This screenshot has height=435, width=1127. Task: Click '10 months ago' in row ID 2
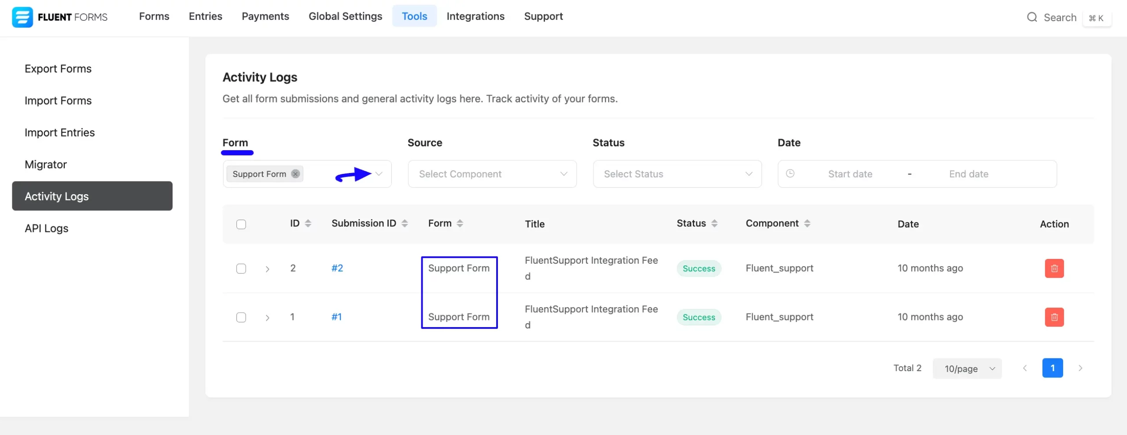coord(930,268)
